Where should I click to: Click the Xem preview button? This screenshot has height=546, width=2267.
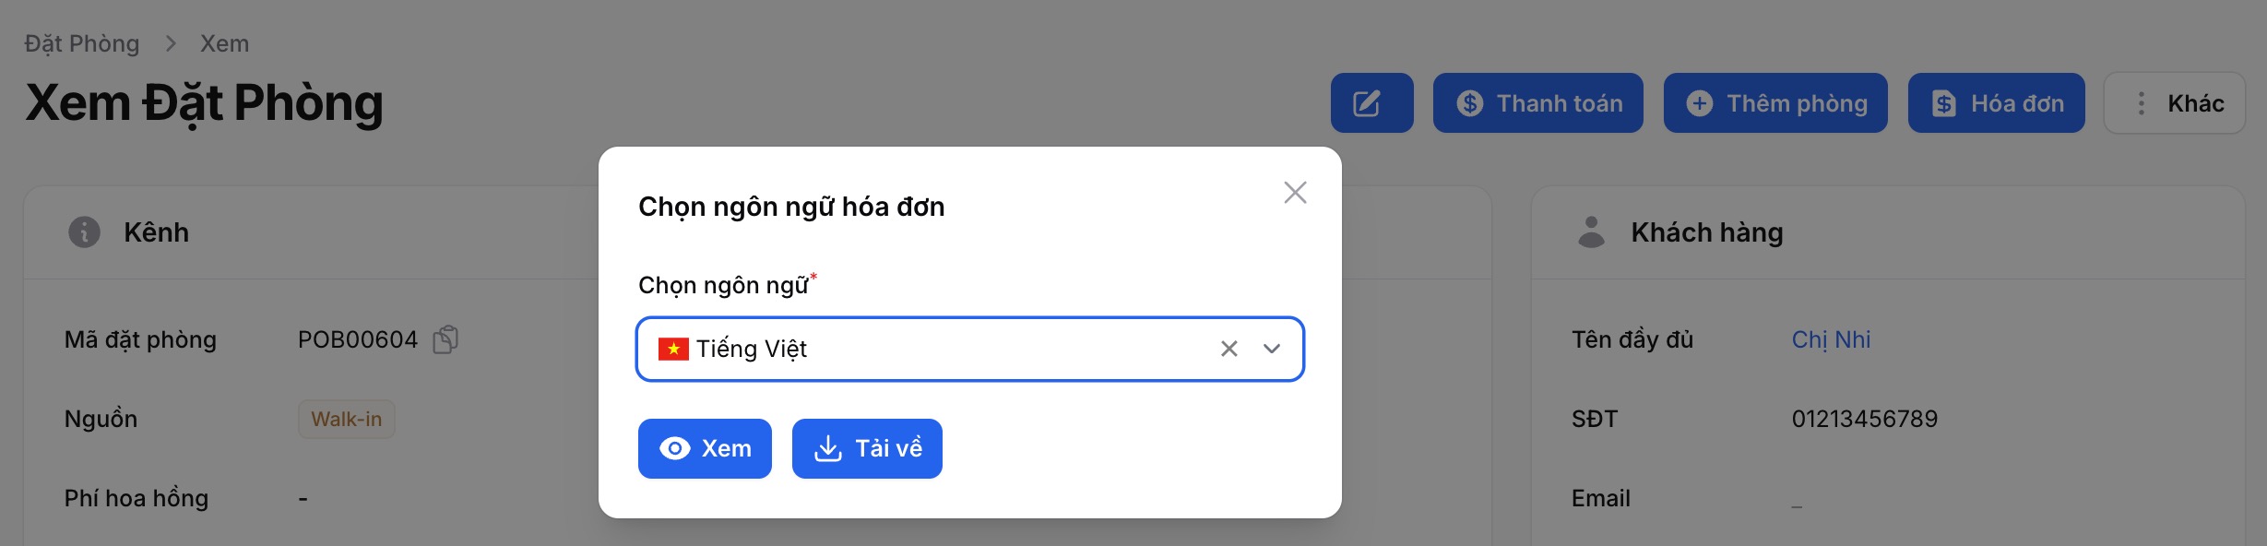pos(705,448)
